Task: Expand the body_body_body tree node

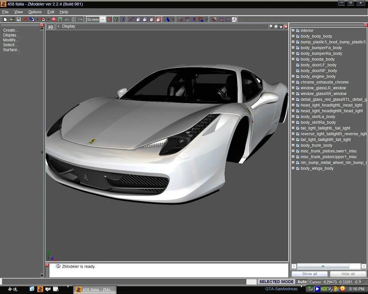Action: click(293, 36)
